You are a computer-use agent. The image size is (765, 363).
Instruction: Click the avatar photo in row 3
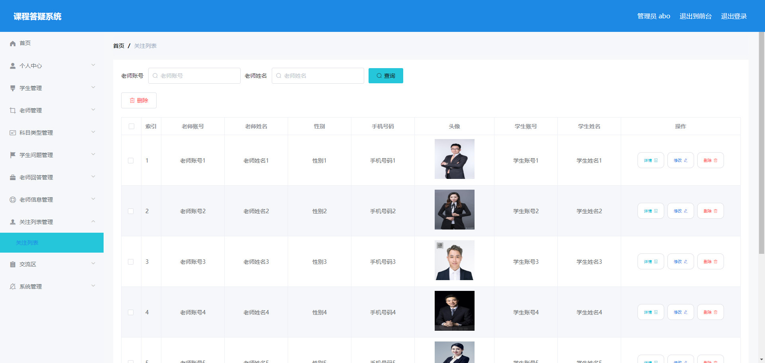(x=455, y=260)
